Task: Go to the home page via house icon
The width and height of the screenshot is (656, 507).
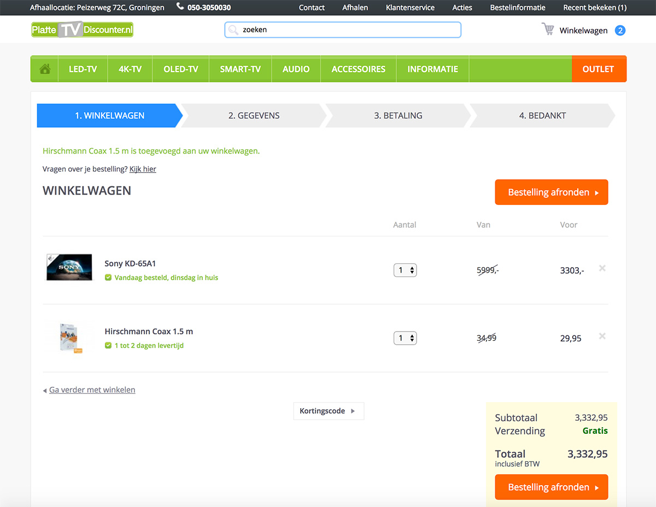Action: [45, 69]
